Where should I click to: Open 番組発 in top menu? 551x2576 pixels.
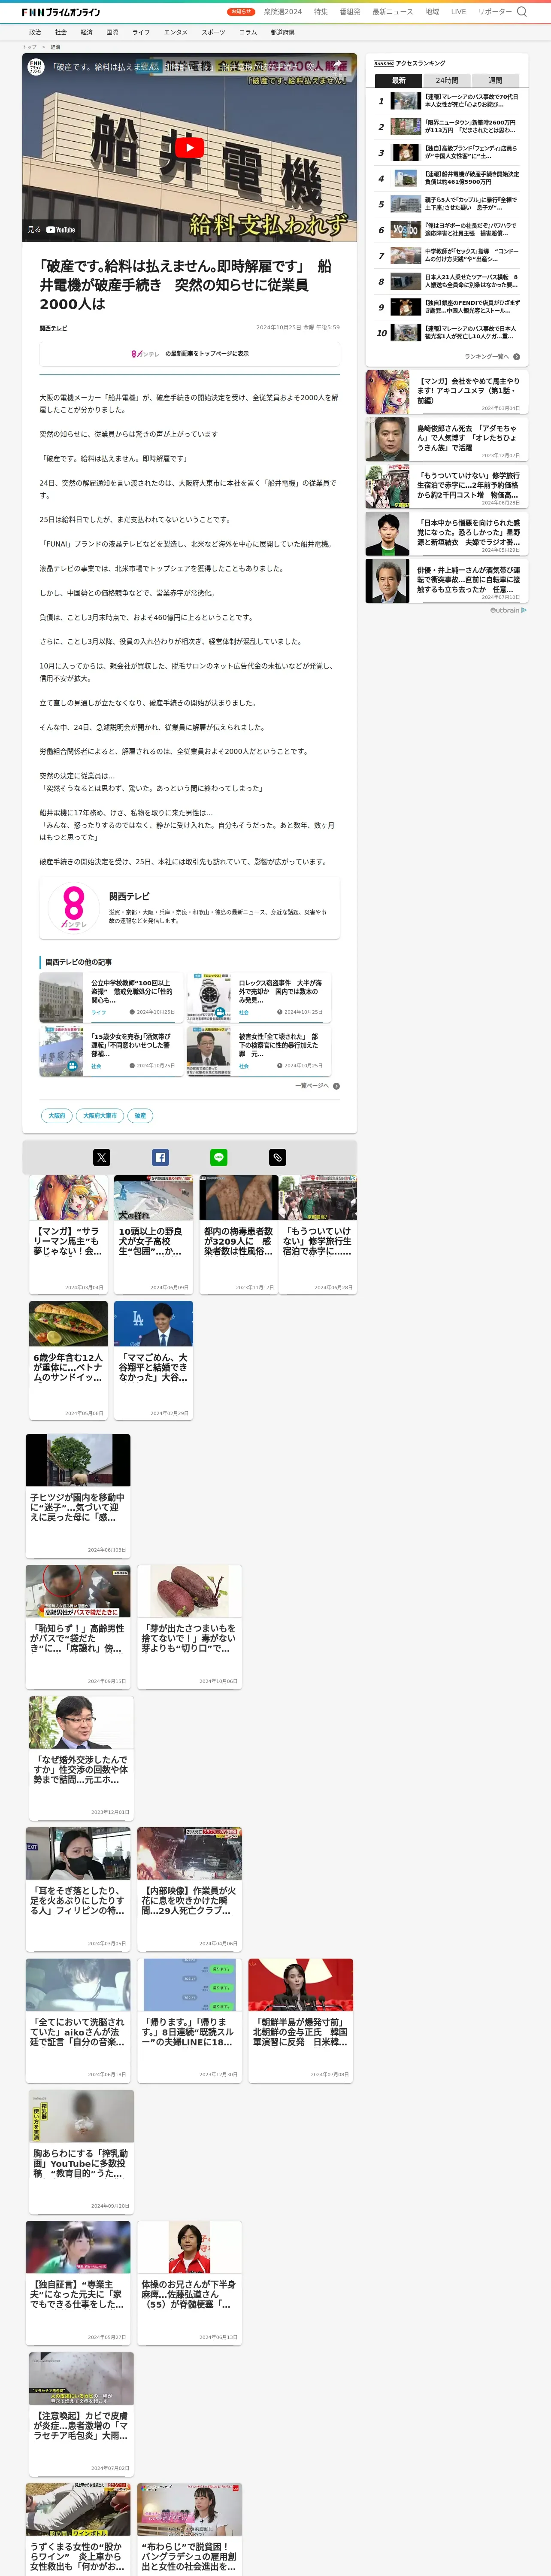click(350, 12)
